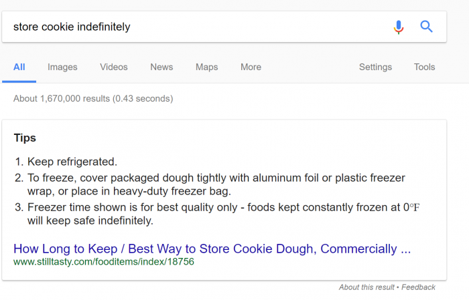The image size is (469, 300).
Task: Open the Maps tab
Action: (x=206, y=67)
